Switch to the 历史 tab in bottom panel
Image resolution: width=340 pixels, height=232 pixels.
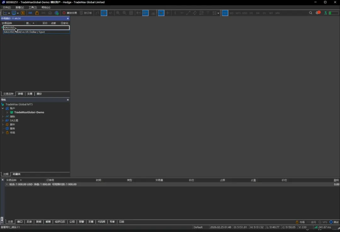click(29, 222)
